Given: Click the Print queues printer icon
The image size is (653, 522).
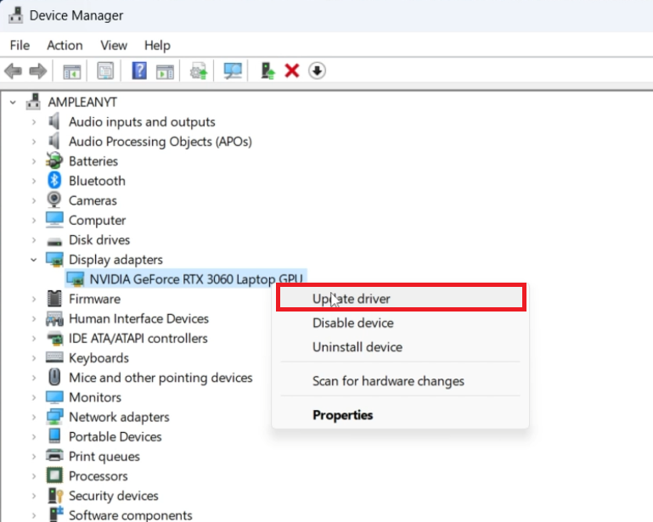Looking at the screenshot, I should [x=54, y=457].
